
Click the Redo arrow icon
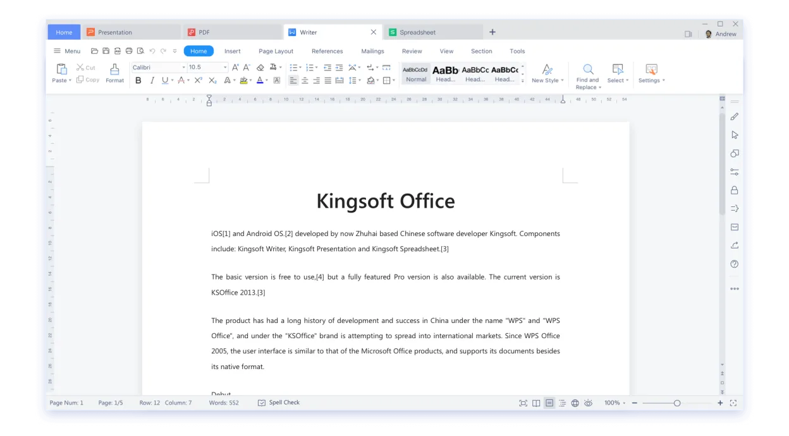click(163, 51)
